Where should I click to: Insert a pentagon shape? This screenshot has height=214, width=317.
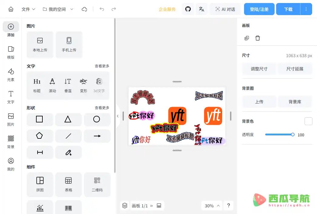(39, 136)
